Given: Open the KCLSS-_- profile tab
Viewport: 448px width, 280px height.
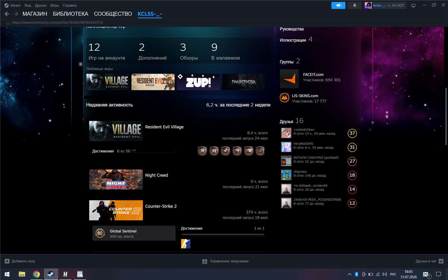Looking at the screenshot, I should click(150, 14).
